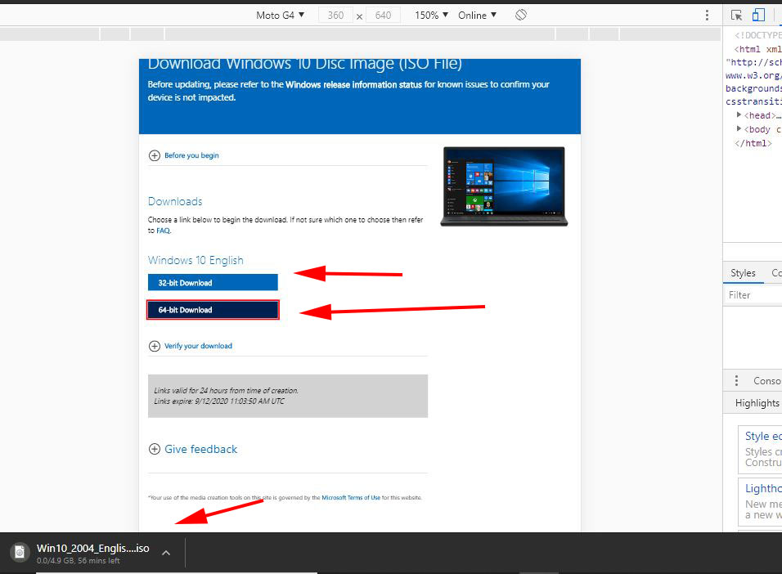The height and width of the screenshot is (574, 782).
Task: Expand the Give feedback section
Action: (193, 449)
